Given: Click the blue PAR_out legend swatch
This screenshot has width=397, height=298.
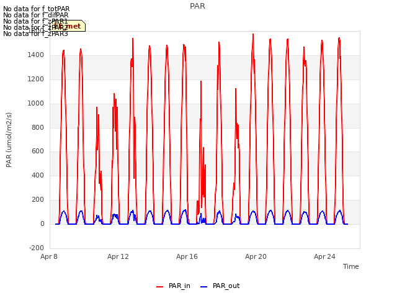Looking at the screenshot, I should point(204,287).
